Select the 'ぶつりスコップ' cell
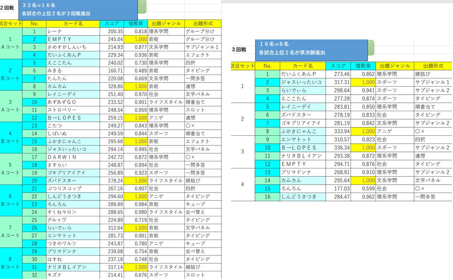This screenshot has height=280, width=453. click(x=73, y=188)
